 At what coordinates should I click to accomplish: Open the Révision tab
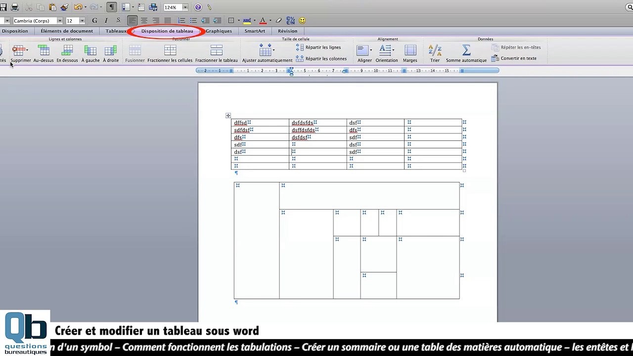pos(287,31)
